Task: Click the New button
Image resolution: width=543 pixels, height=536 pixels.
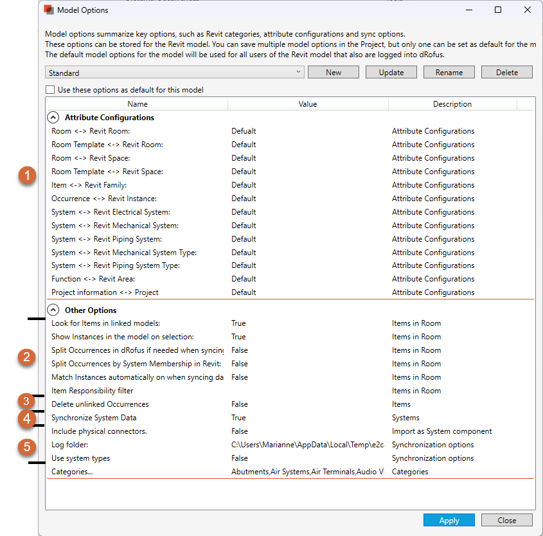Action: 334,73
